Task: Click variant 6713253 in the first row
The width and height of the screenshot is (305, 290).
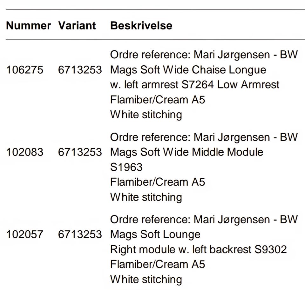Action: coord(80,70)
